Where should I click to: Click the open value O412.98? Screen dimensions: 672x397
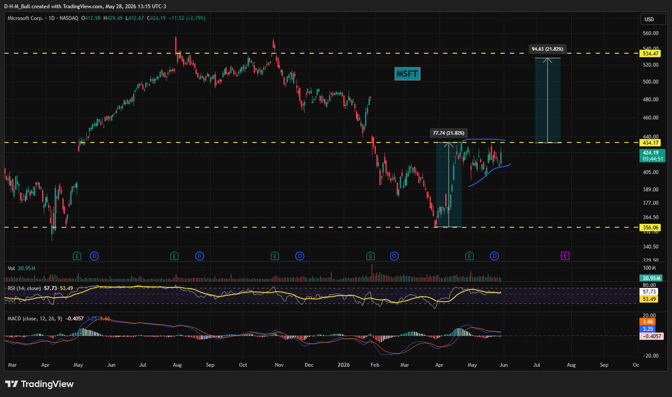tap(91, 18)
